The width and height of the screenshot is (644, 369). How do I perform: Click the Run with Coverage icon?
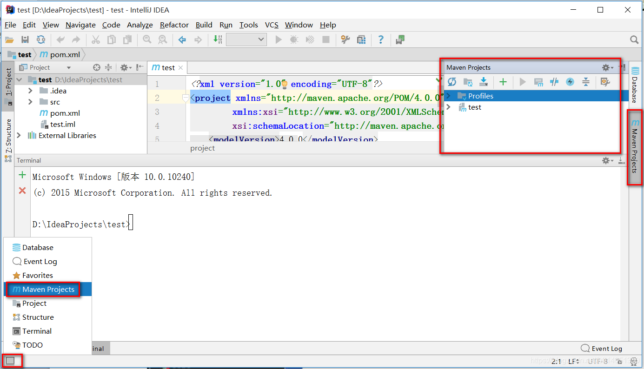point(310,40)
